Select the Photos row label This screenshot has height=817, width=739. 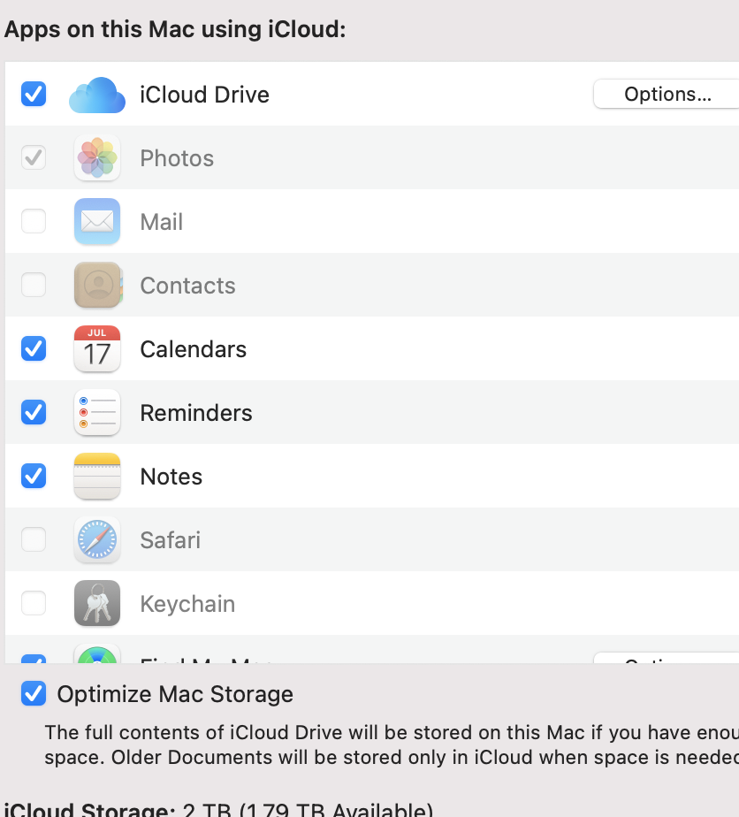[x=177, y=158]
